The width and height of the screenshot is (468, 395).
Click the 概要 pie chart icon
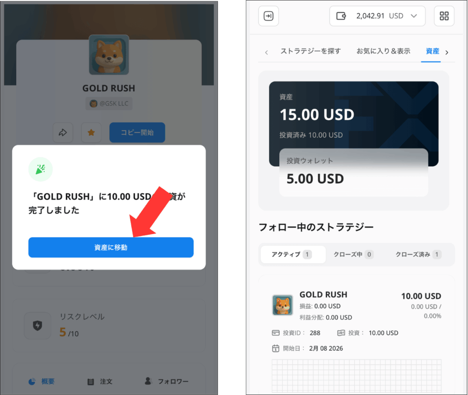(x=32, y=382)
